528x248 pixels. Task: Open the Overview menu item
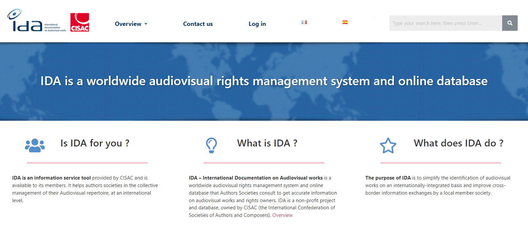[x=128, y=24]
